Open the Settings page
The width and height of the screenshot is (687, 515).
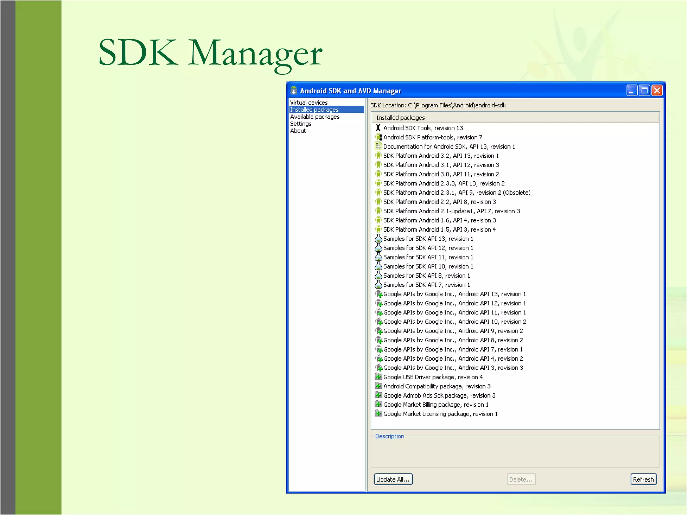(x=301, y=124)
